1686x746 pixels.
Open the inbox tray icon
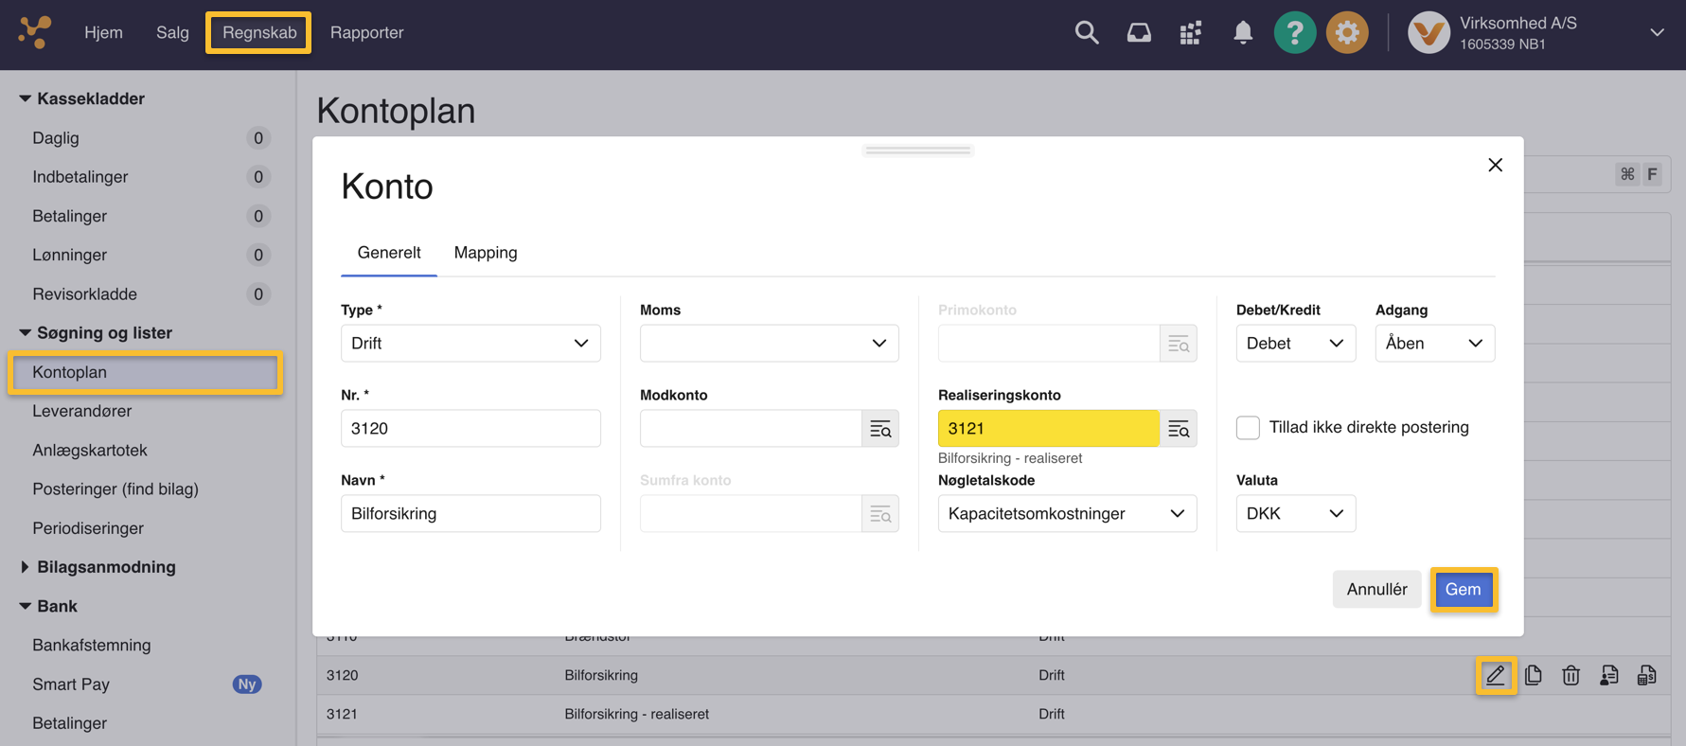pyautogui.click(x=1138, y=33)
